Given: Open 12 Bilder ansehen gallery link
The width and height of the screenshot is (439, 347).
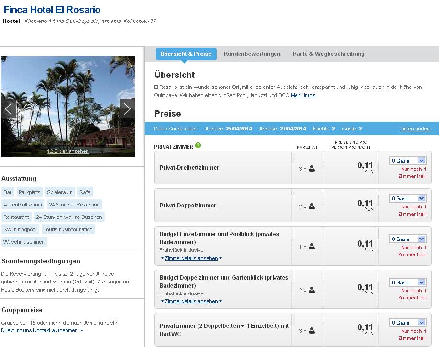Looking at the screenshot, I should point(68,151).
